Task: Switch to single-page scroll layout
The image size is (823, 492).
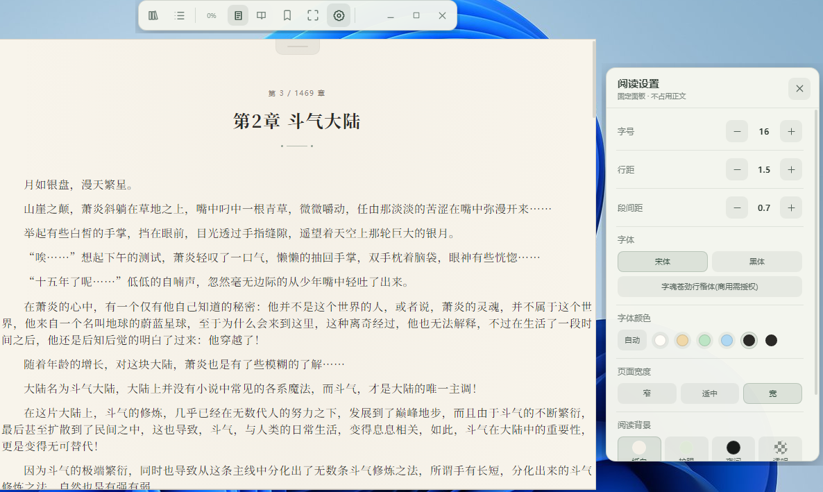Action: click(238, 16)
